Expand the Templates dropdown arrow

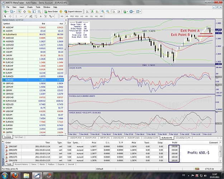click(140, 11)
